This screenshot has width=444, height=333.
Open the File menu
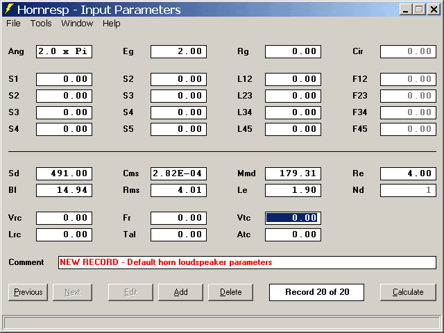pyautogui.click(x=13, y=24)
